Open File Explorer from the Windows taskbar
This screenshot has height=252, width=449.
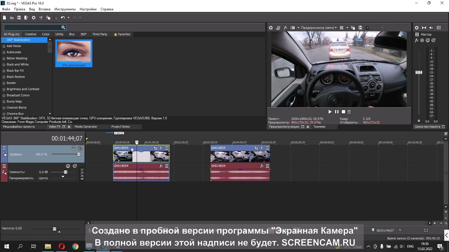click(x=48, y=246)
